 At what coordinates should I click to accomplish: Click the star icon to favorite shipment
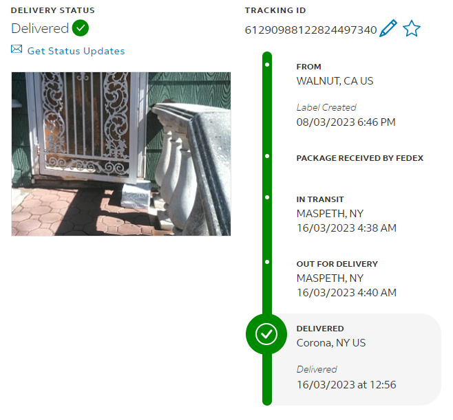(x=412, y=28)
